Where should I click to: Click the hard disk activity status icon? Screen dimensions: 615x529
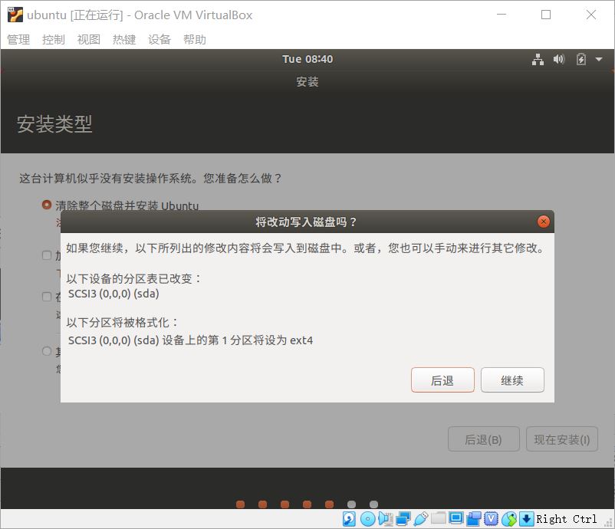click(349, 519)
